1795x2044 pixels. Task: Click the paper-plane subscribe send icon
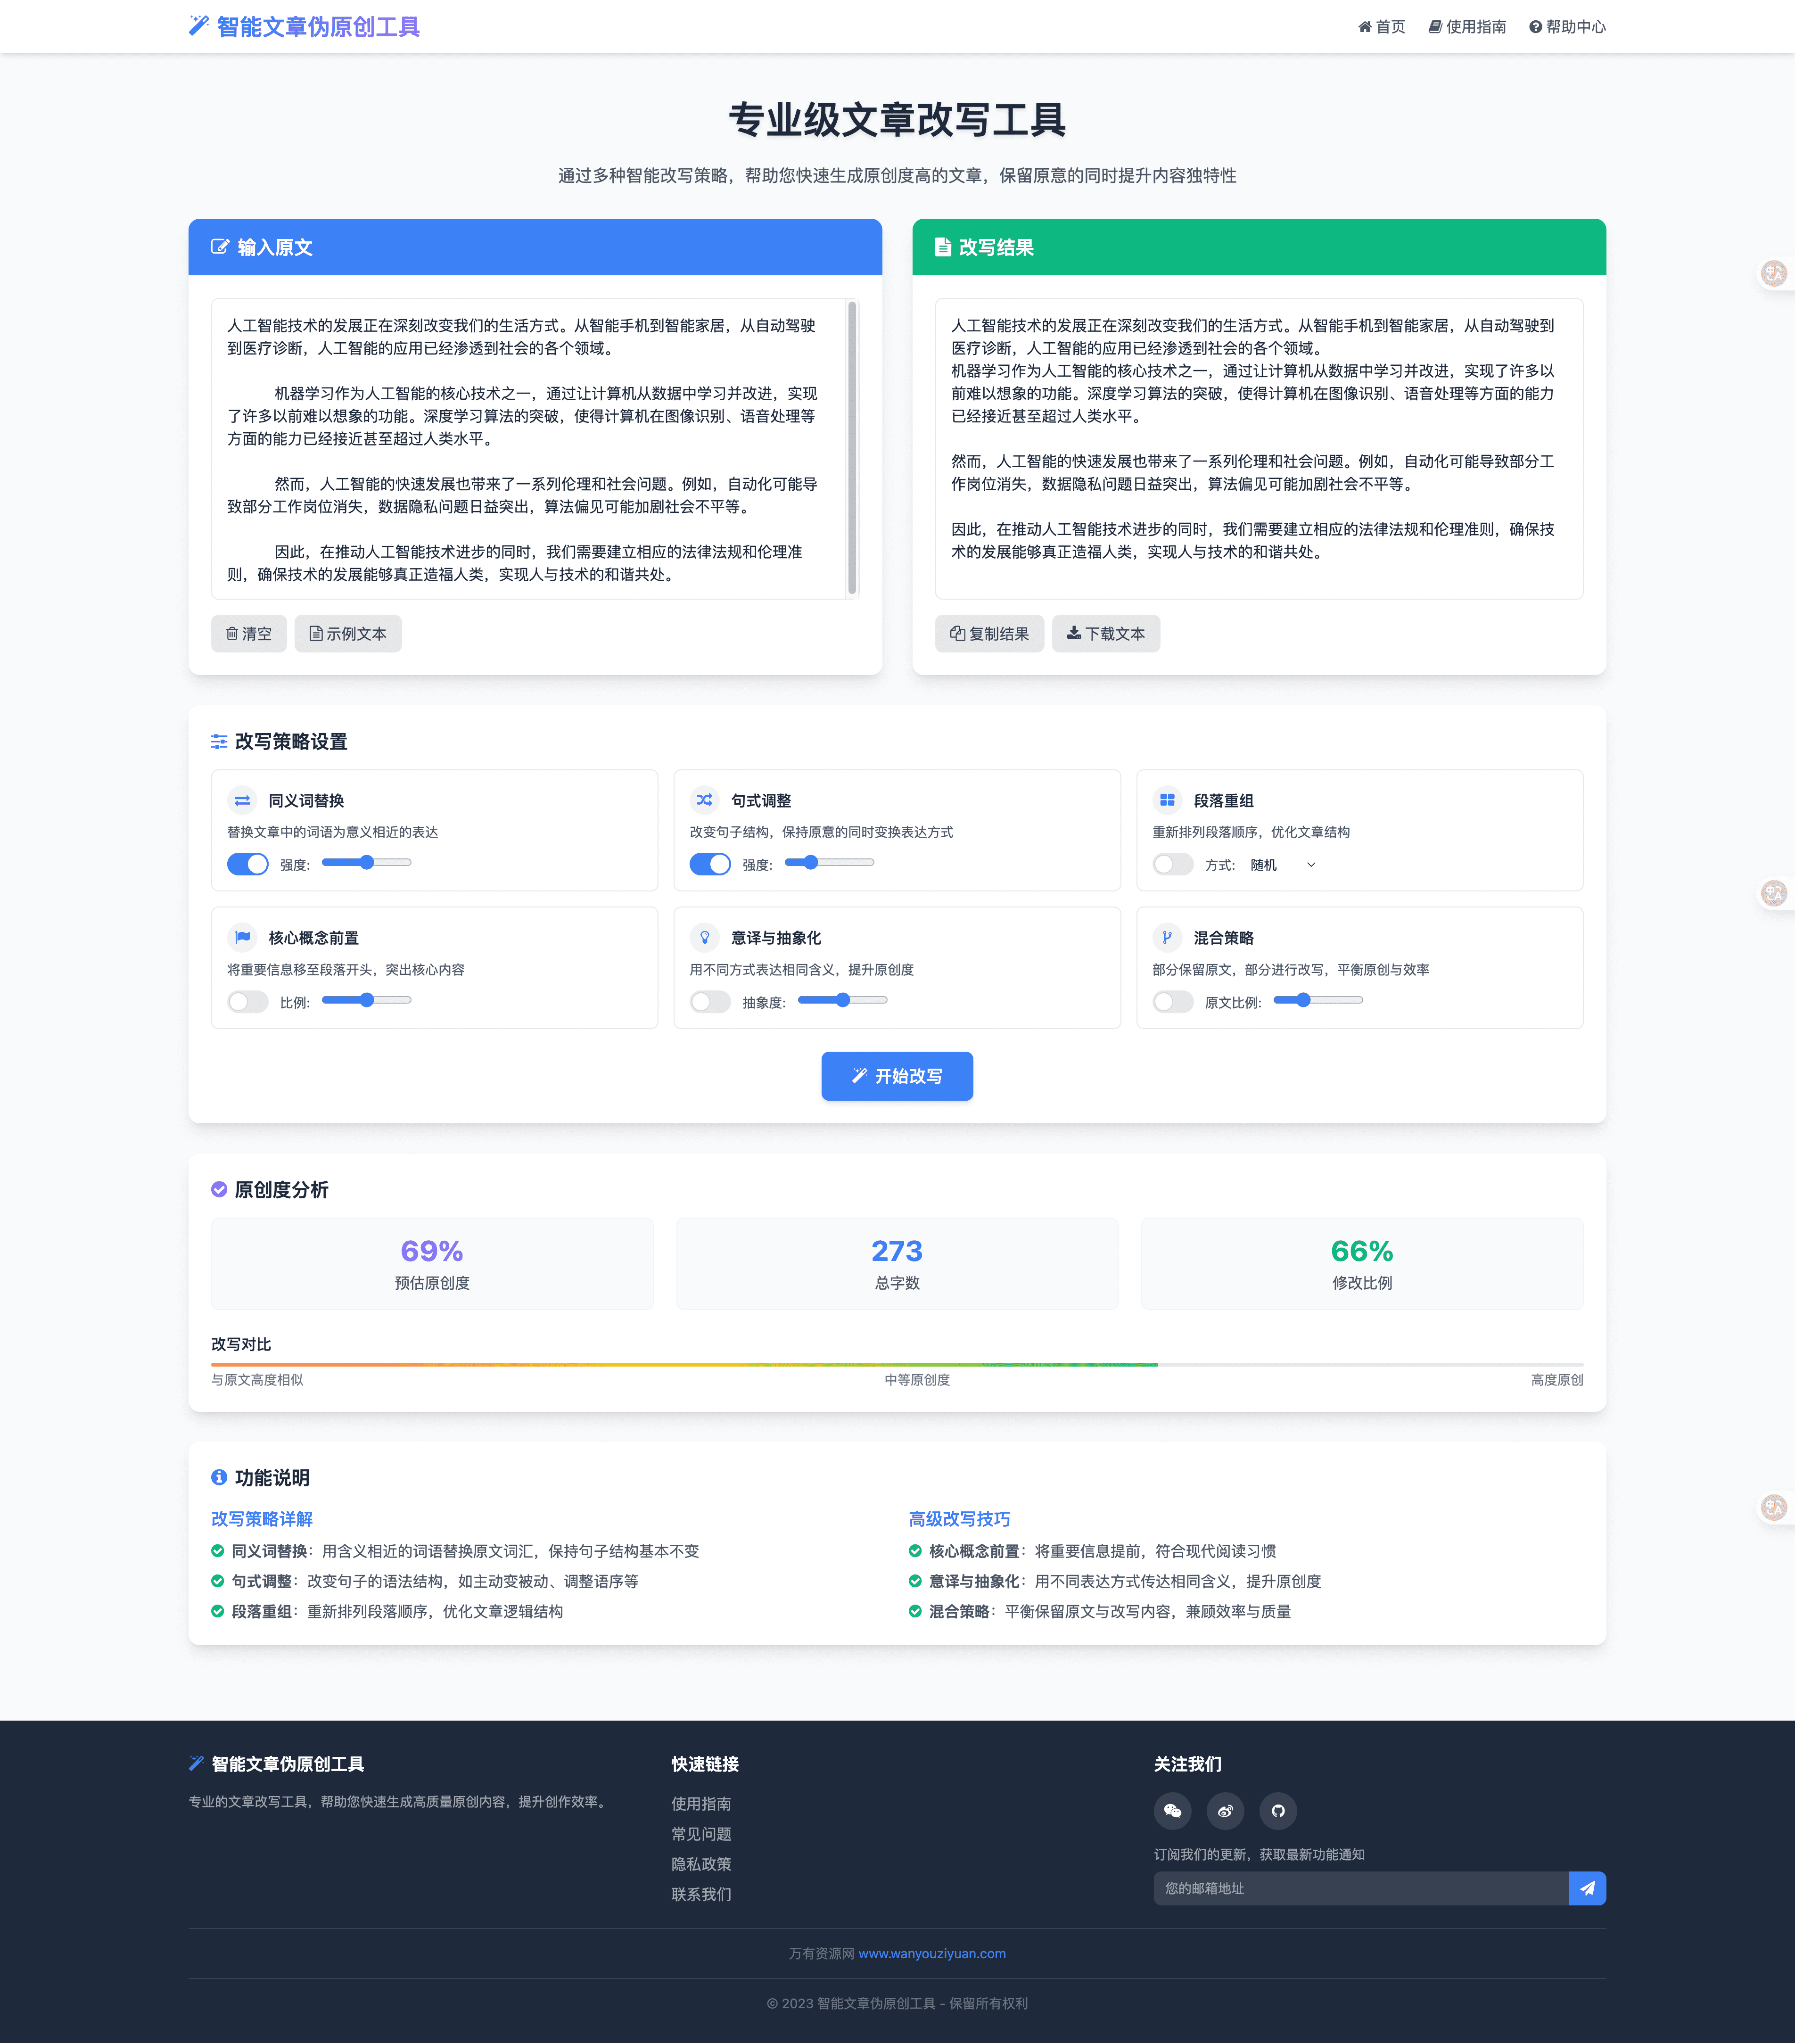(x=1587, y=1888)
